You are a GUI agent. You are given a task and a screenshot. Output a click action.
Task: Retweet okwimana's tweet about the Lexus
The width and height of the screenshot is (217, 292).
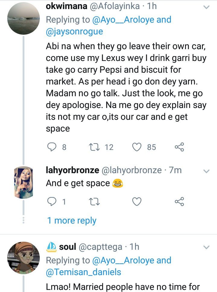[94, 147]
